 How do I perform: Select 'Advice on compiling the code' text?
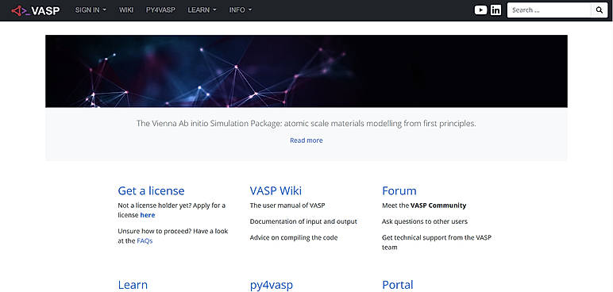[294, 237]
